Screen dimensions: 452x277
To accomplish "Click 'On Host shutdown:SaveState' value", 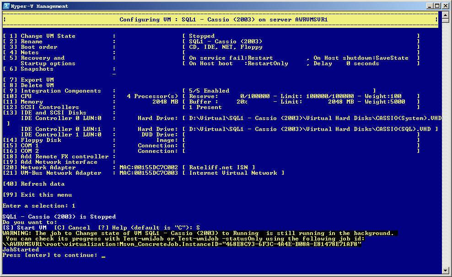I will [x=361, y=58].
